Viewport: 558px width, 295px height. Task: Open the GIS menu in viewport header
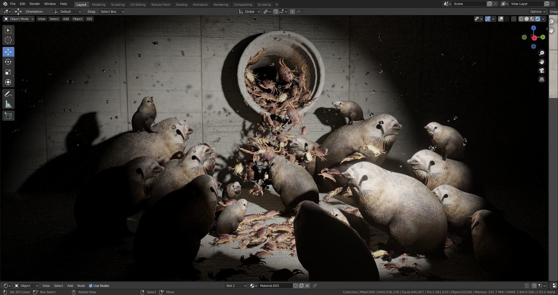click(x=90, y=19)
